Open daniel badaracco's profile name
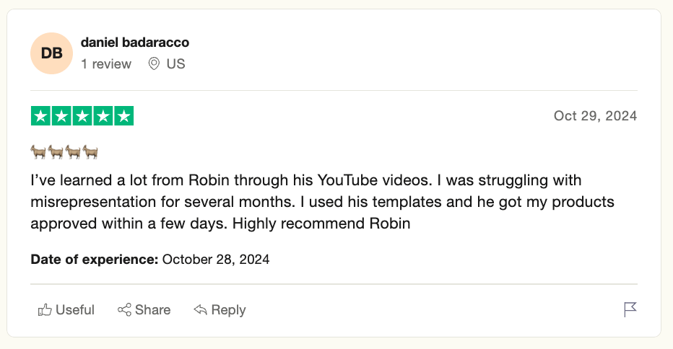 tap(135, 43)
